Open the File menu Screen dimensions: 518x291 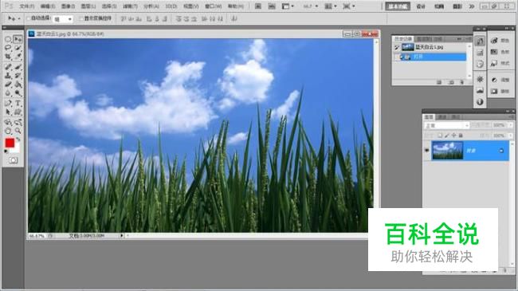[27, 6]
